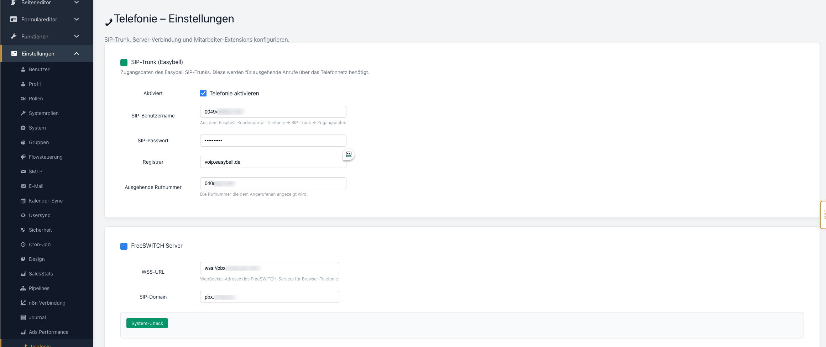This screenshot has height=347, width=826.
Task: Click the Funktionen wrench icon
Action: [x=14, y=36]
